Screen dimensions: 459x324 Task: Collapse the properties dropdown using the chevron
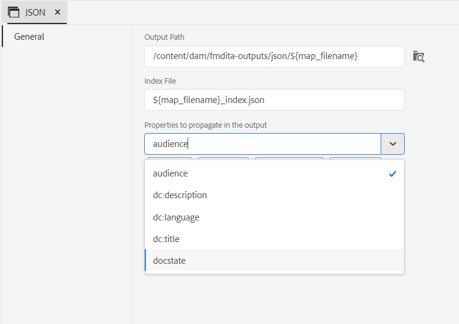393,144
